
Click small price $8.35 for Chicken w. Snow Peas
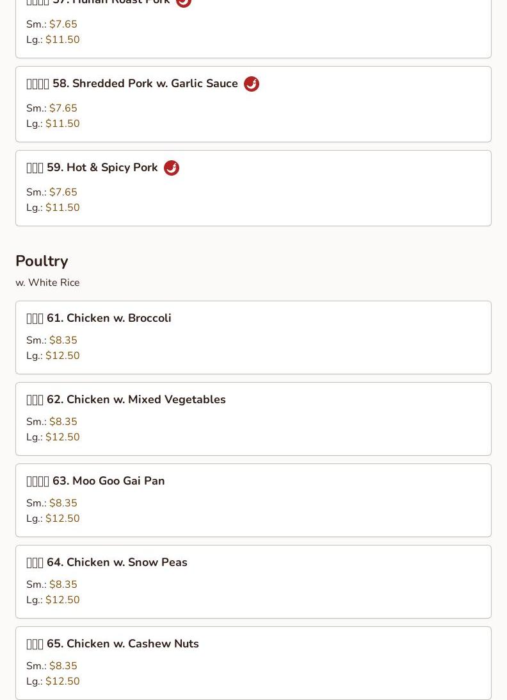click(x=63, y=585)
